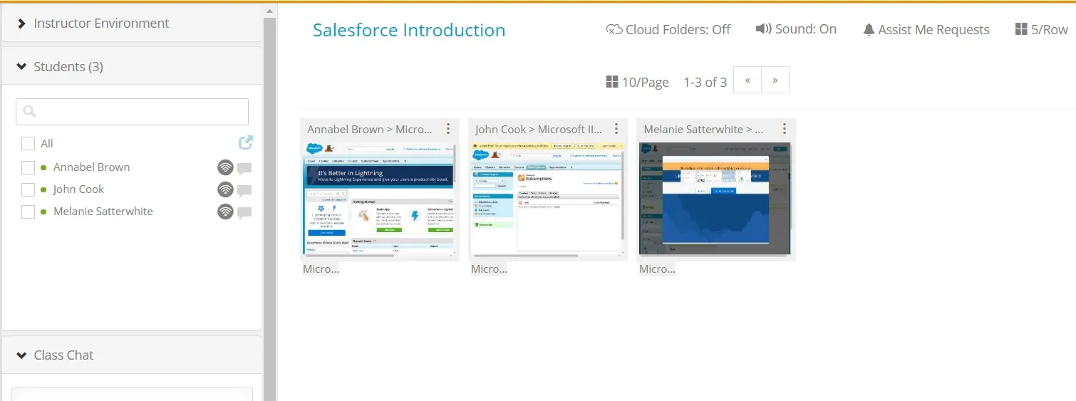1076x401 pixels.
Task: Click the Melanie Satterwhite tile title
Action: (x=703, y=130)
